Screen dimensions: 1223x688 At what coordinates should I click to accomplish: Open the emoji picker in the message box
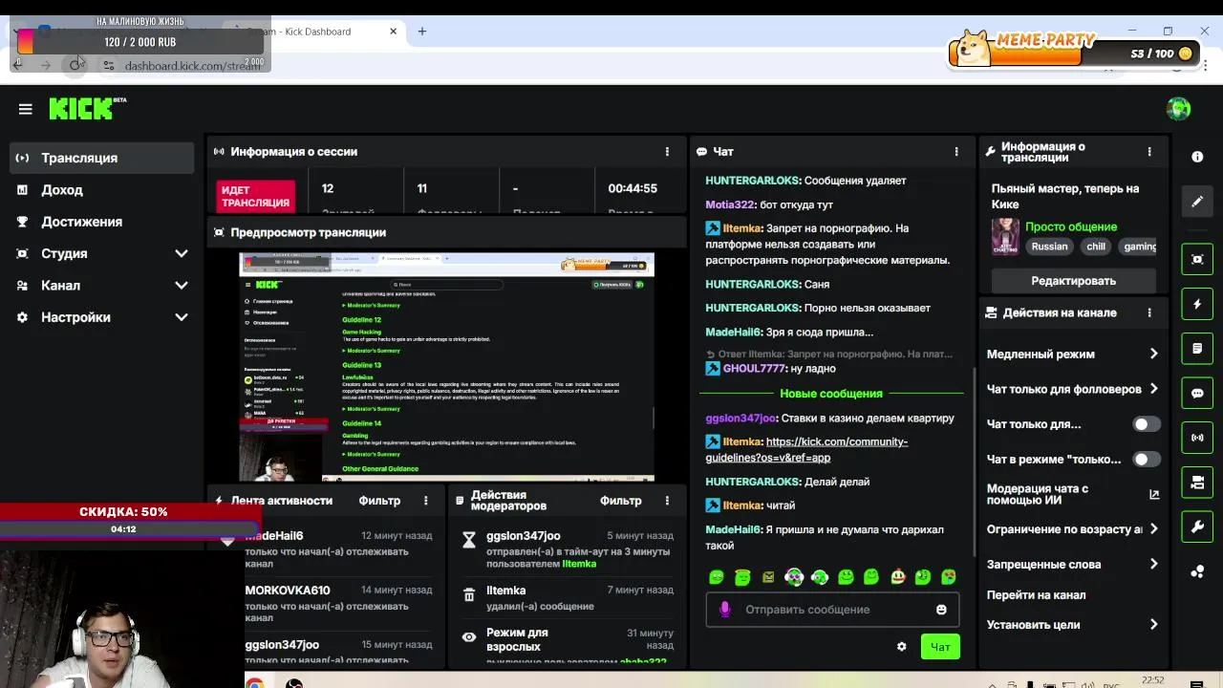click(x=941, y=610)
